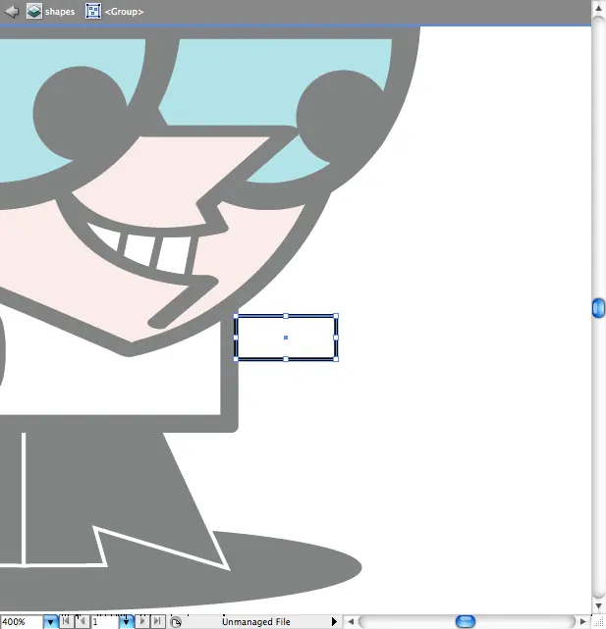Click the selected rectangle's center point
606x629 pixels.
(286, 338)
